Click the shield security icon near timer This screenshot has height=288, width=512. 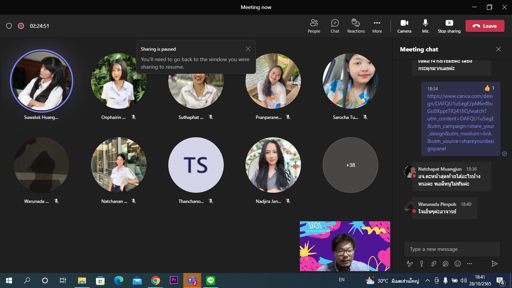point(9,26)
